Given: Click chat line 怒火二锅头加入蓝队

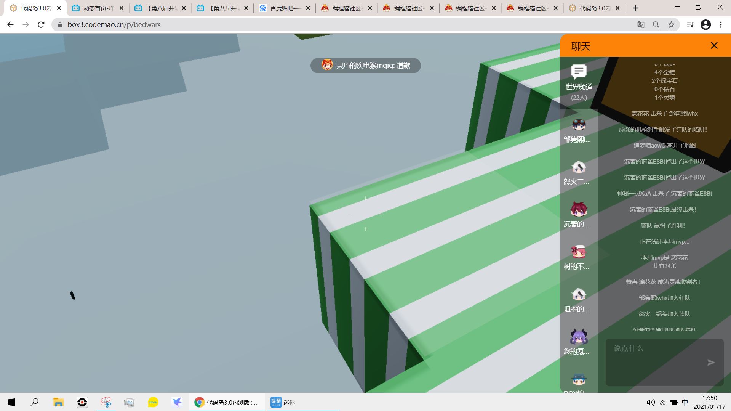Looking at the screenshot, I should pyautogui.click(x=664, y=314).
